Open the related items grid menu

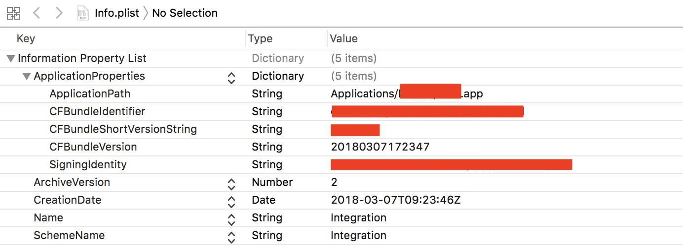point(13,13)
